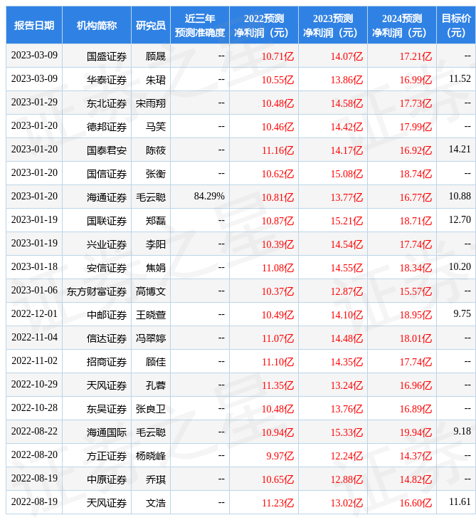This screenshot has height=520, width=476.
Task: Click the 2022-12-01 report date
Action: point(34,313)
